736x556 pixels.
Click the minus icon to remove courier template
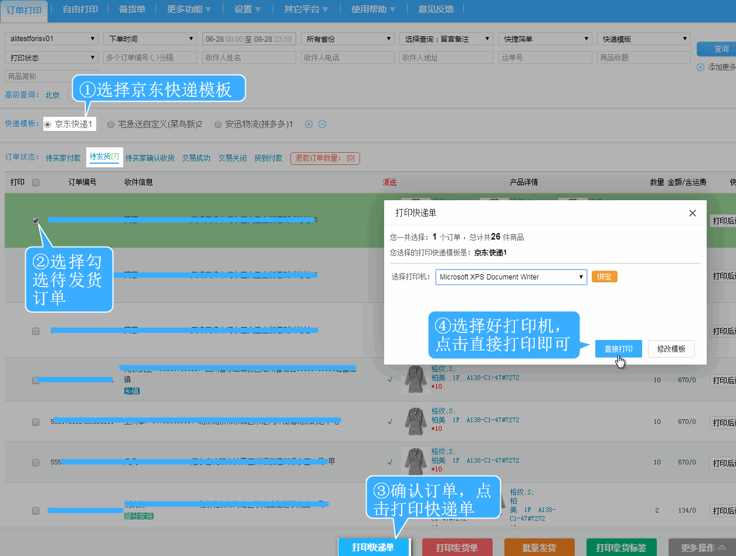coord(322,124)
